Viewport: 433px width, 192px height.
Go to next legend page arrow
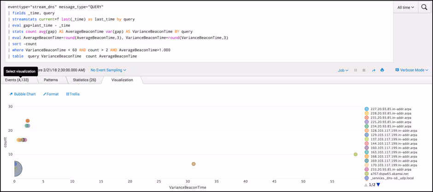click(x=379, y=185)
